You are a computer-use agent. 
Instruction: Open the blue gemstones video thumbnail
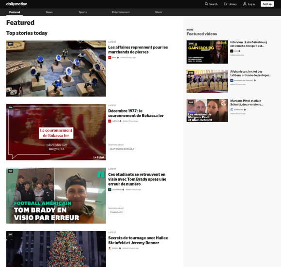pos(56,68)
